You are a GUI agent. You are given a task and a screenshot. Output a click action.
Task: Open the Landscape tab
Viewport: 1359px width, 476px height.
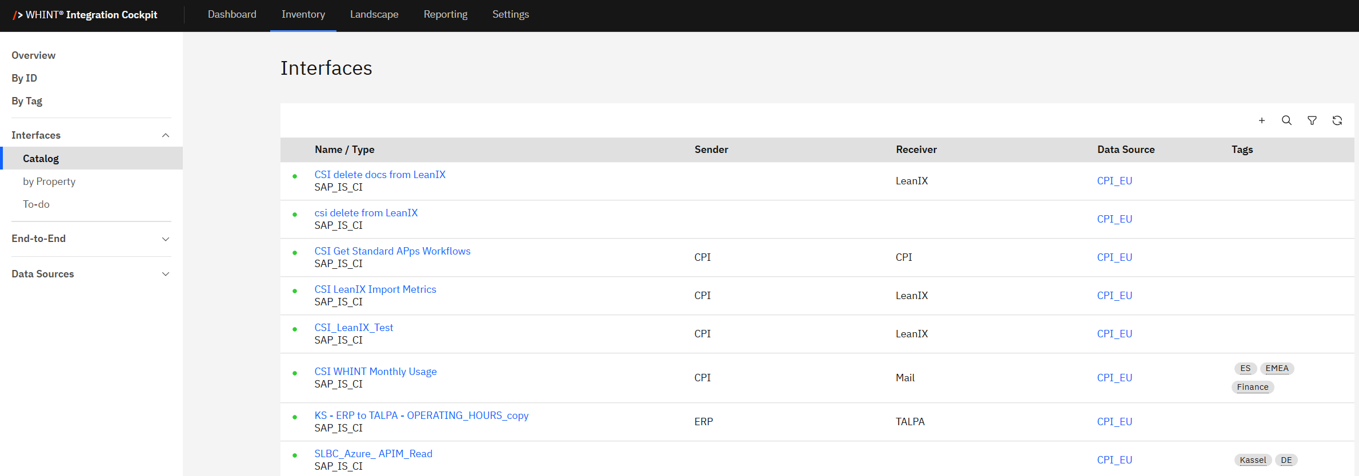pyautogui.click(x=374, y=15)
